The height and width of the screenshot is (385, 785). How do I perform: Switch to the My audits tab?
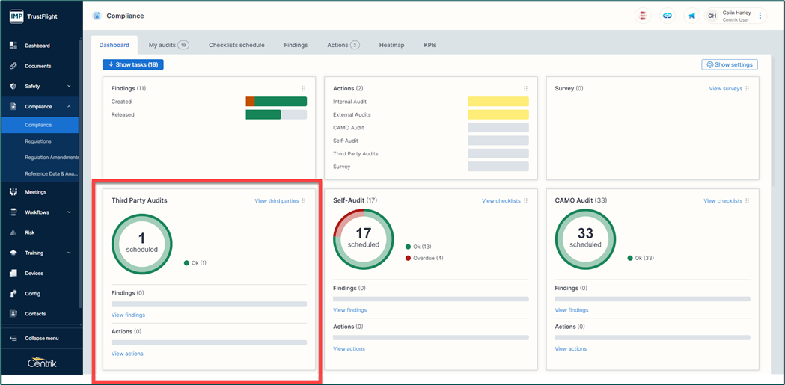[x=168, y=45]
